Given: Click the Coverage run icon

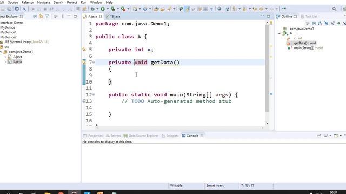Looking at the screenshot, I should click(x=113, y=9).
